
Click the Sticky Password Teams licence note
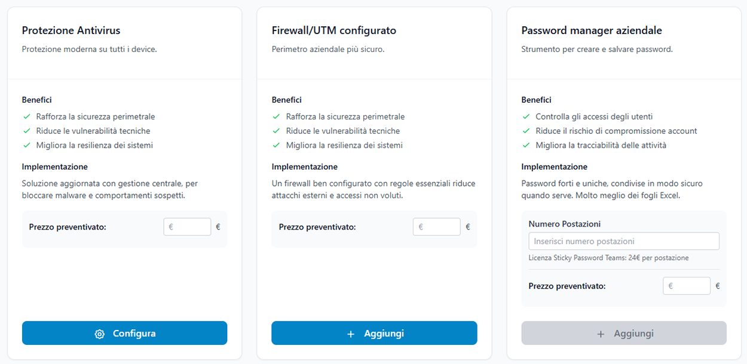[608, 258]
